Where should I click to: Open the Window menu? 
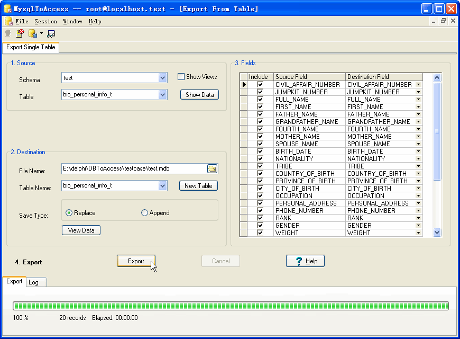(73, 22)
